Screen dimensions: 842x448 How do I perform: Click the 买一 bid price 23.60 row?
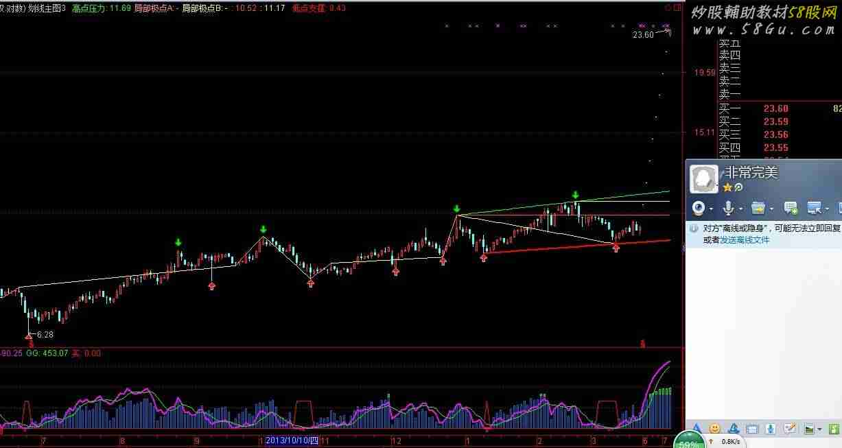(775, 108)
